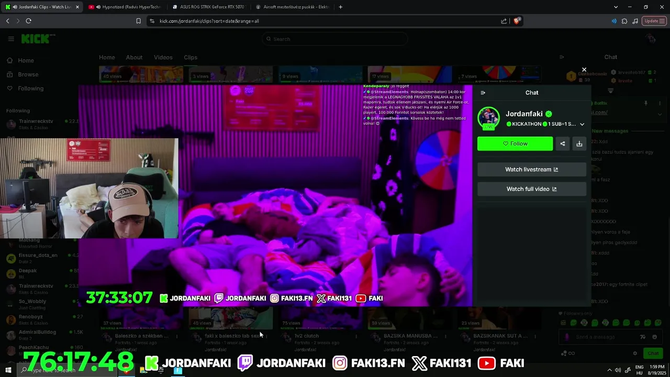The height and width of the screenshot is (377, 670).
Task: Switch to the channel Home tab
Action: [107, 57]
